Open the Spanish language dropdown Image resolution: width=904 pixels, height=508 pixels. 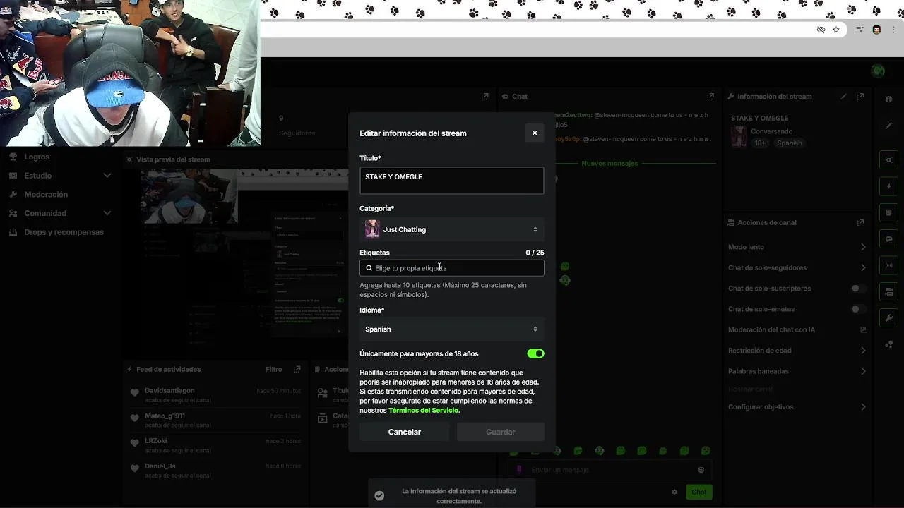tap(452, 329)
